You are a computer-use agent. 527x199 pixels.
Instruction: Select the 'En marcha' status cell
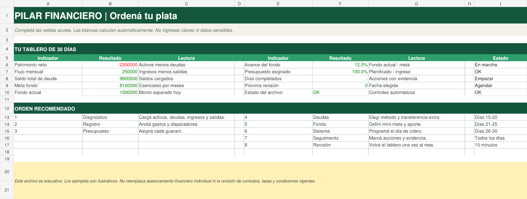click(500, 65)
